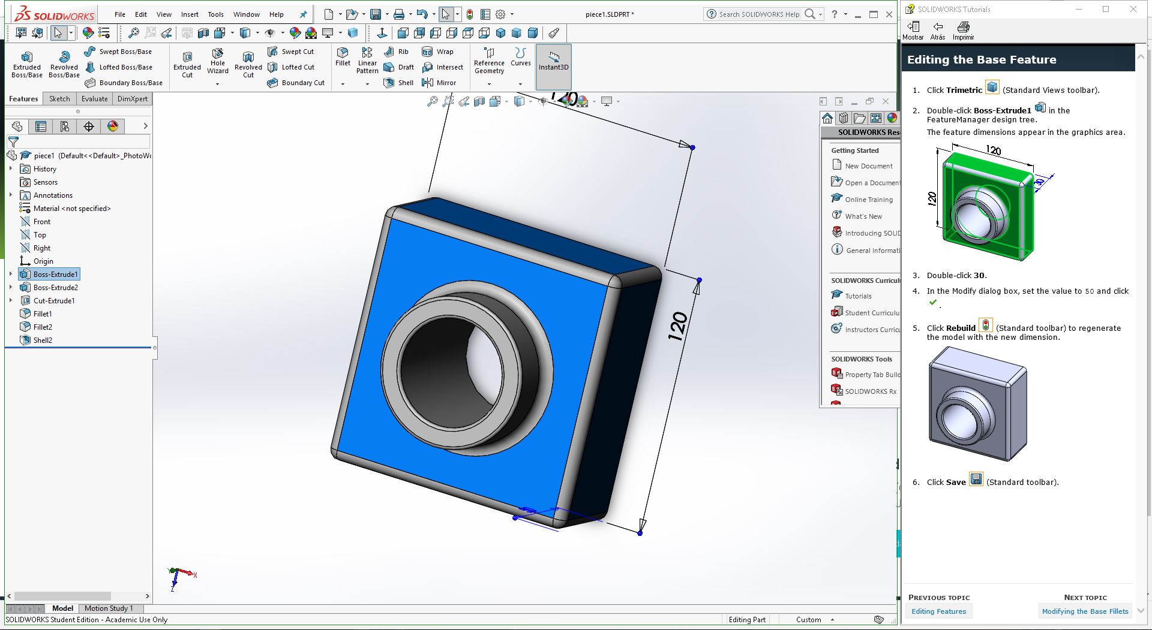The image size is (1152, 630).
Task: Switch to the Sketch tab
Action: 59,99
